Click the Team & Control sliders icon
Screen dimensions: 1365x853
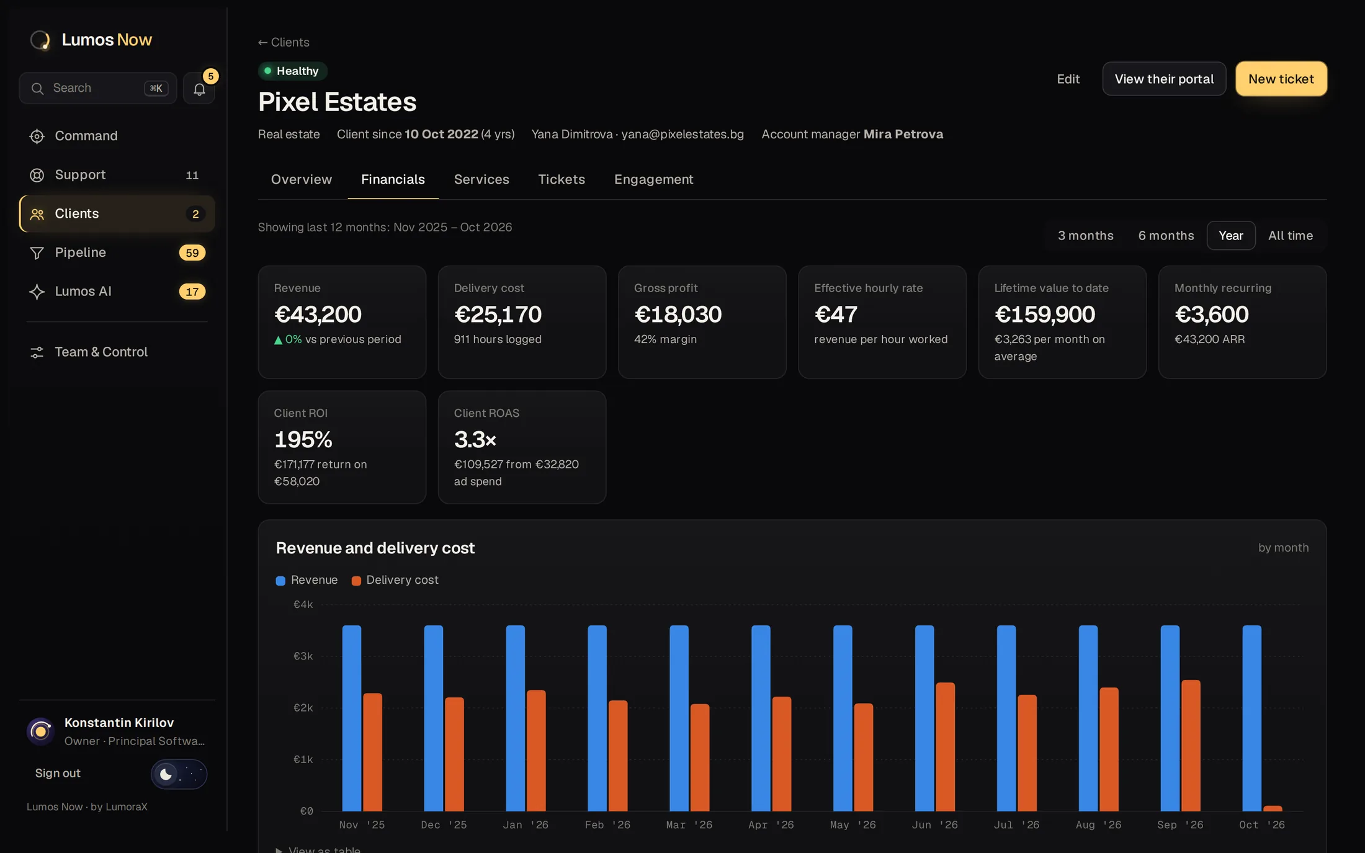37,352
